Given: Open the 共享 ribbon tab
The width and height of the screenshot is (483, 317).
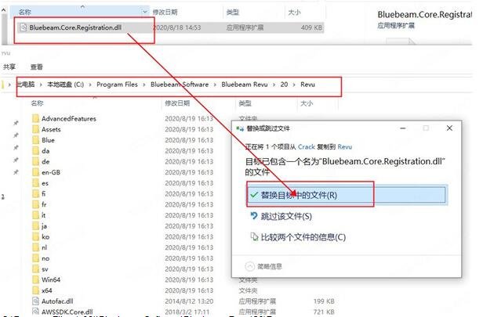Looking at the screenshot, I should tap(9, 67).
